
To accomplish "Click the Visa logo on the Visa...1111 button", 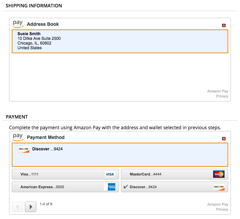I will [110, 174].
